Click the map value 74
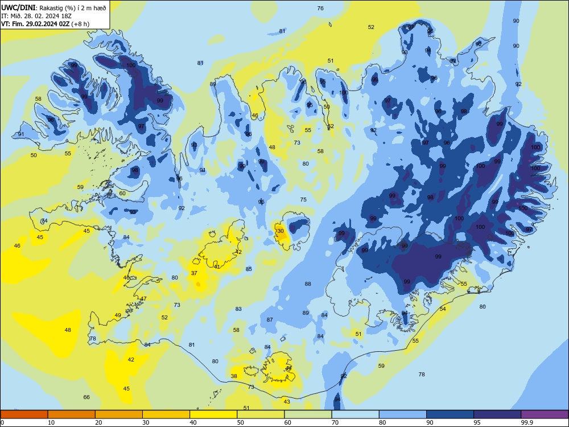 click(x=44, y=220)
